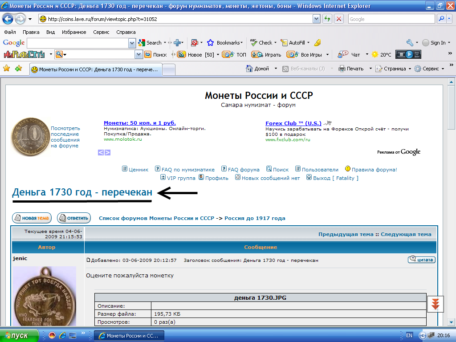This screenshot has width=456, height=342.
Task: Expand the address bar URL dropdown
Action: pyautogui.click(x=316, y=19)
